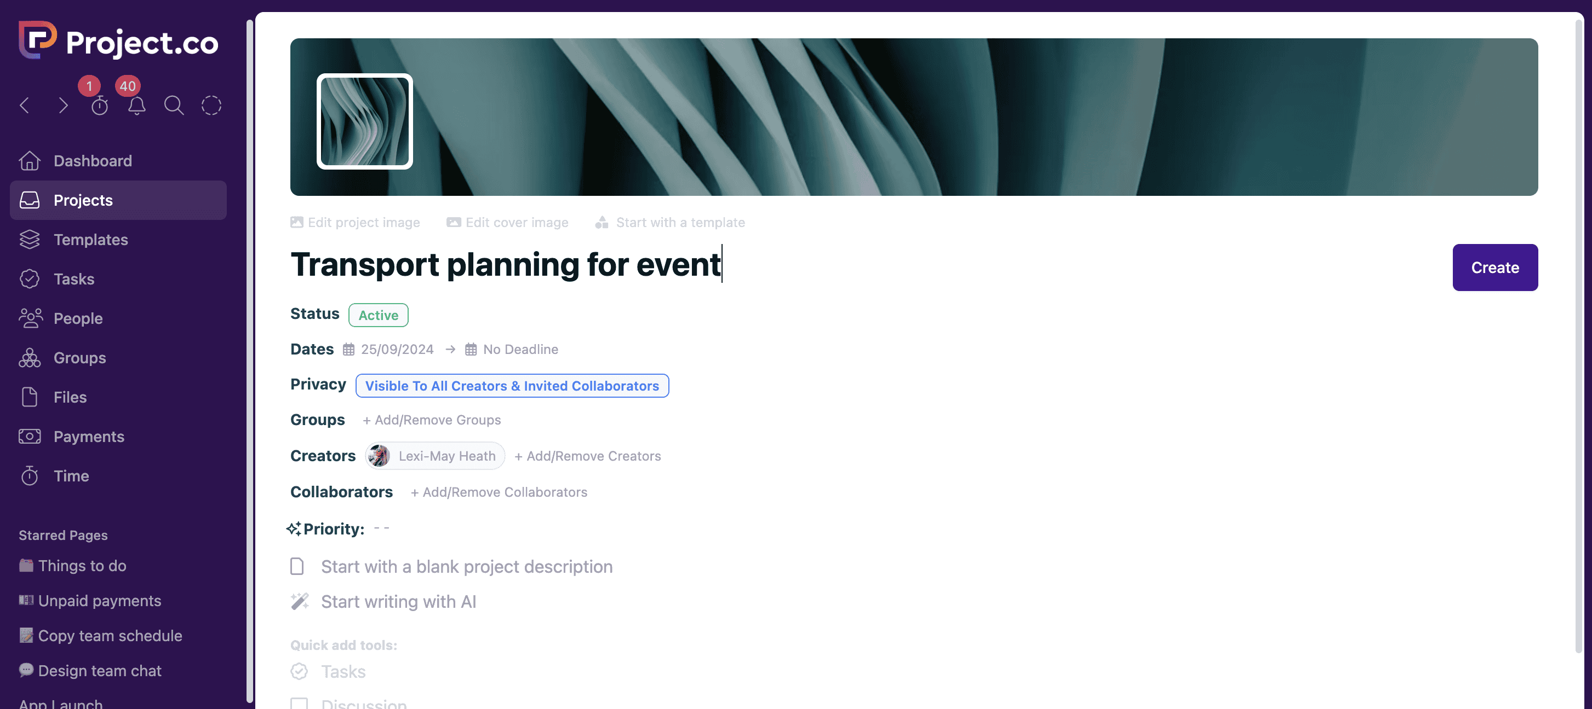Choose Start with a blank project description
Image resolution: width=1592 pixels, height=709 pixels.
point(466,566)
